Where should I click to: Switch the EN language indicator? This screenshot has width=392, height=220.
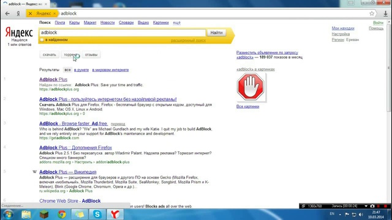pos(332,214)
